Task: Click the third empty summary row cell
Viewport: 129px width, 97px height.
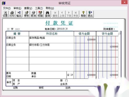Action: [17, 54]
